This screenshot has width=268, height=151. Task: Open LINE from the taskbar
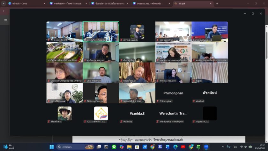(x=114, y=147)
